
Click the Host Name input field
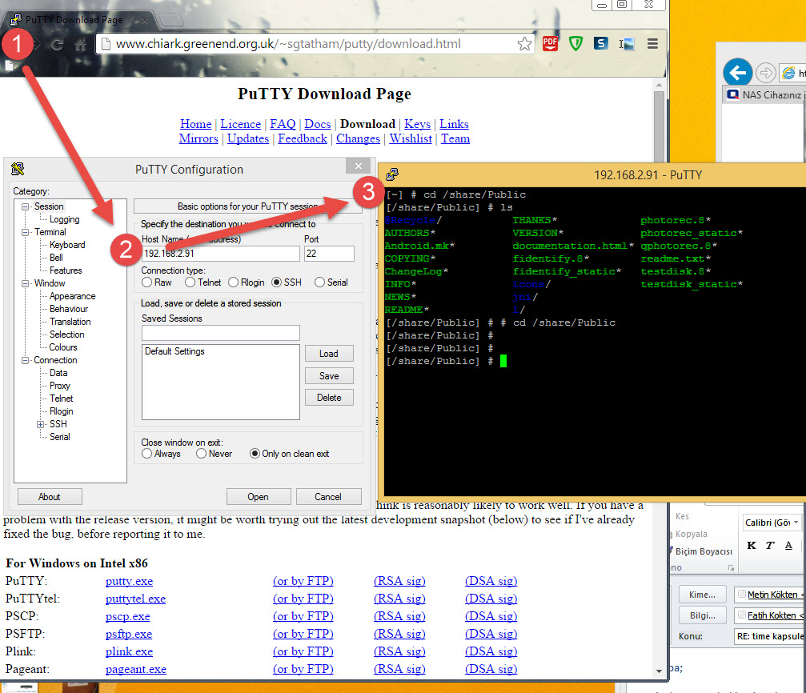(x=221, y=254)
